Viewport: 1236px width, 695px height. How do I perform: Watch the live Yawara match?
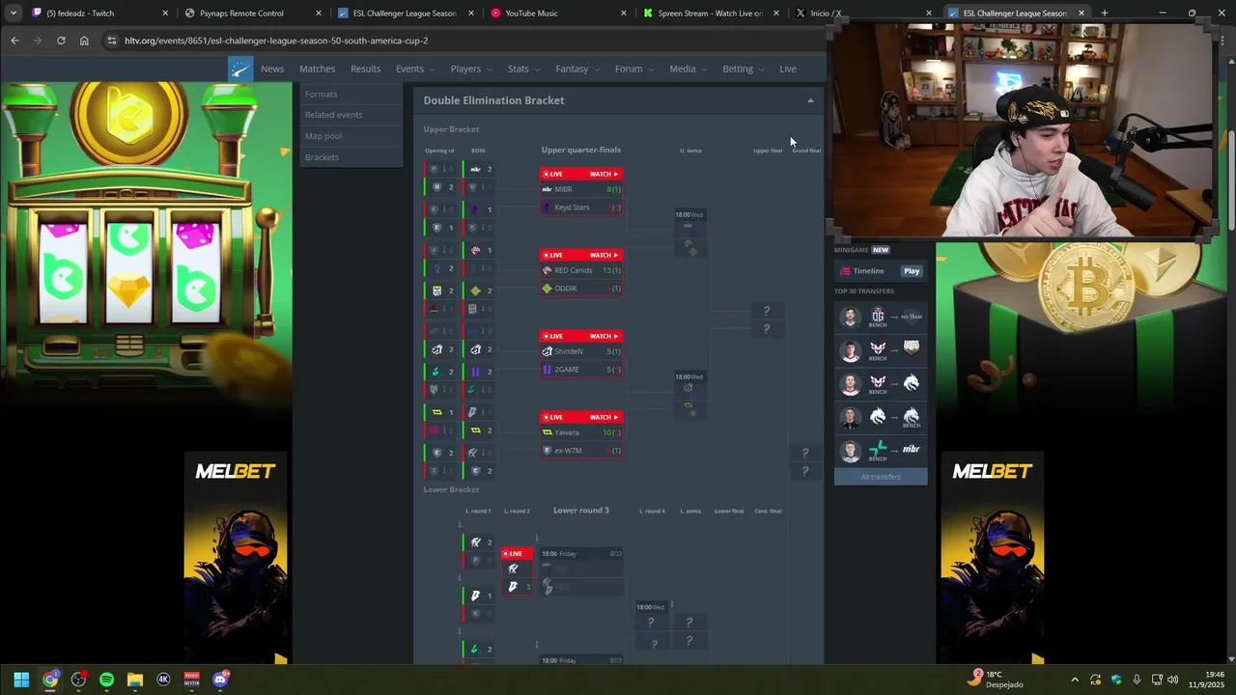click(x=604, y=417)
